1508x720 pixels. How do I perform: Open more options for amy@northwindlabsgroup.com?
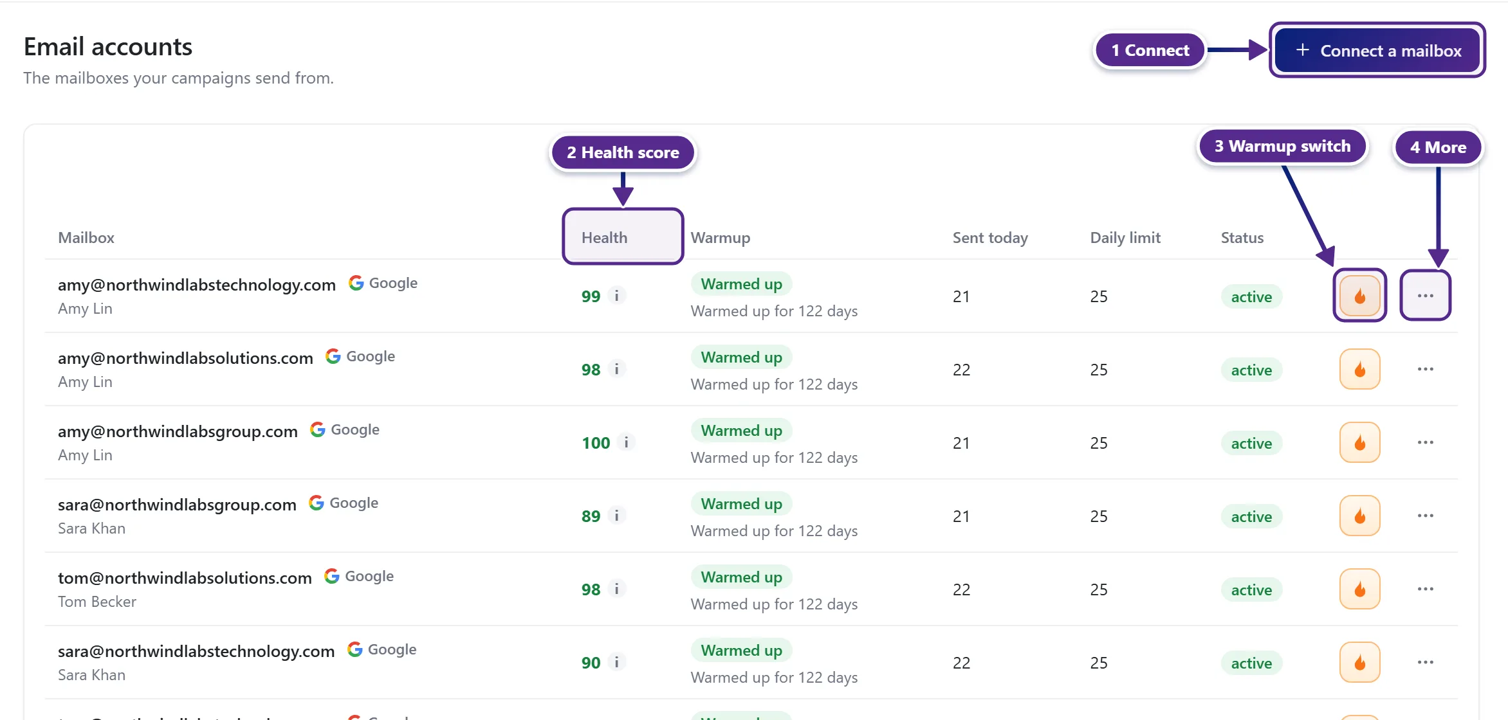pyautogui.click(x=1425, y=442)
